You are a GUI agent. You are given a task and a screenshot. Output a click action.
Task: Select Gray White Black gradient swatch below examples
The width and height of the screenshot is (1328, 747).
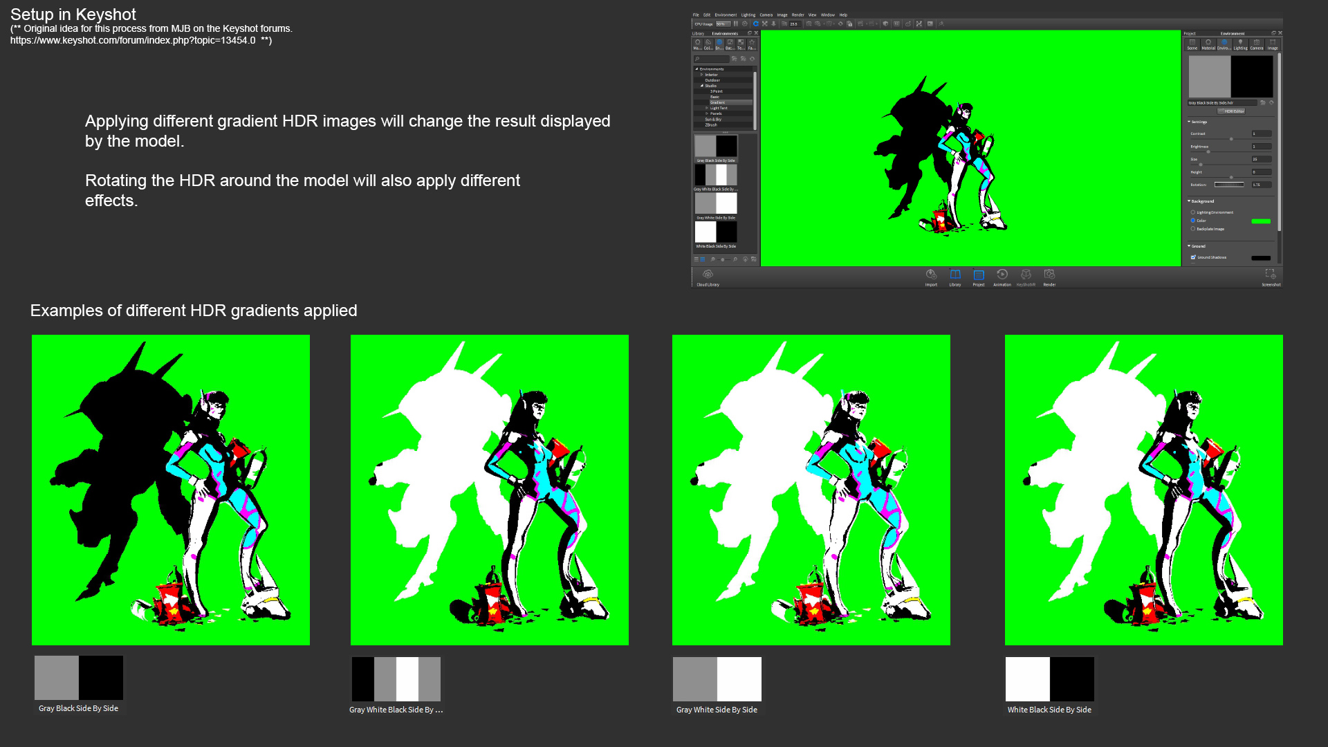(x=396, y=679)
